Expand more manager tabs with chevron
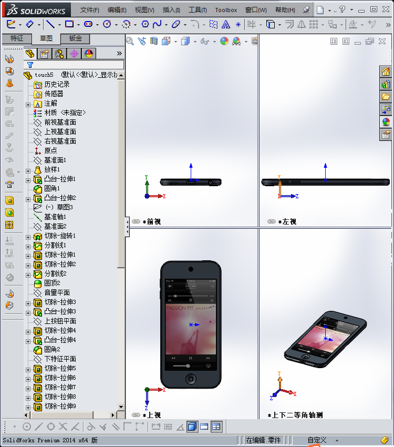The width and height of the screenshot is (394, 447). (119, 53)
